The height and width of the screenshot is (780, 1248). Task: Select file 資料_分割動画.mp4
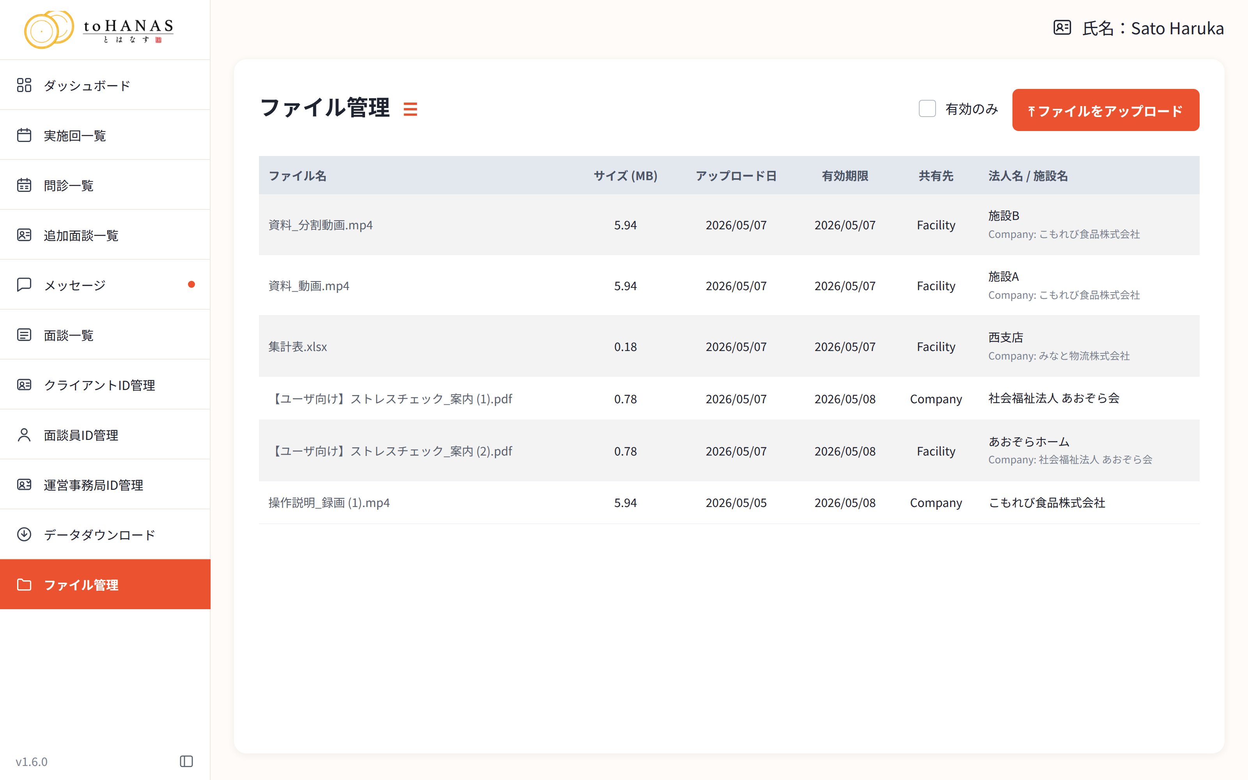pyautogui.click(x=320, y=225)
